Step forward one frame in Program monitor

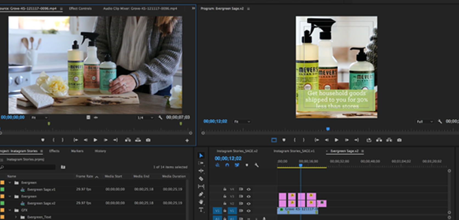coord(347,140)
